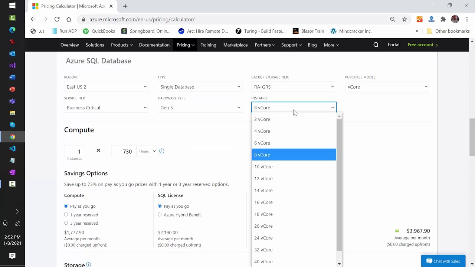
Task: Select Azure Hybrid Benefit option
Action: tap(160, 214)
